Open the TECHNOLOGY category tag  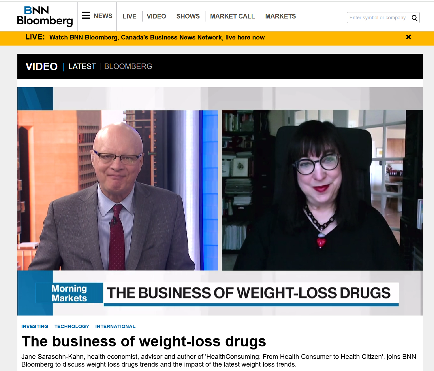pyautogui.click(x=72, y=327)
